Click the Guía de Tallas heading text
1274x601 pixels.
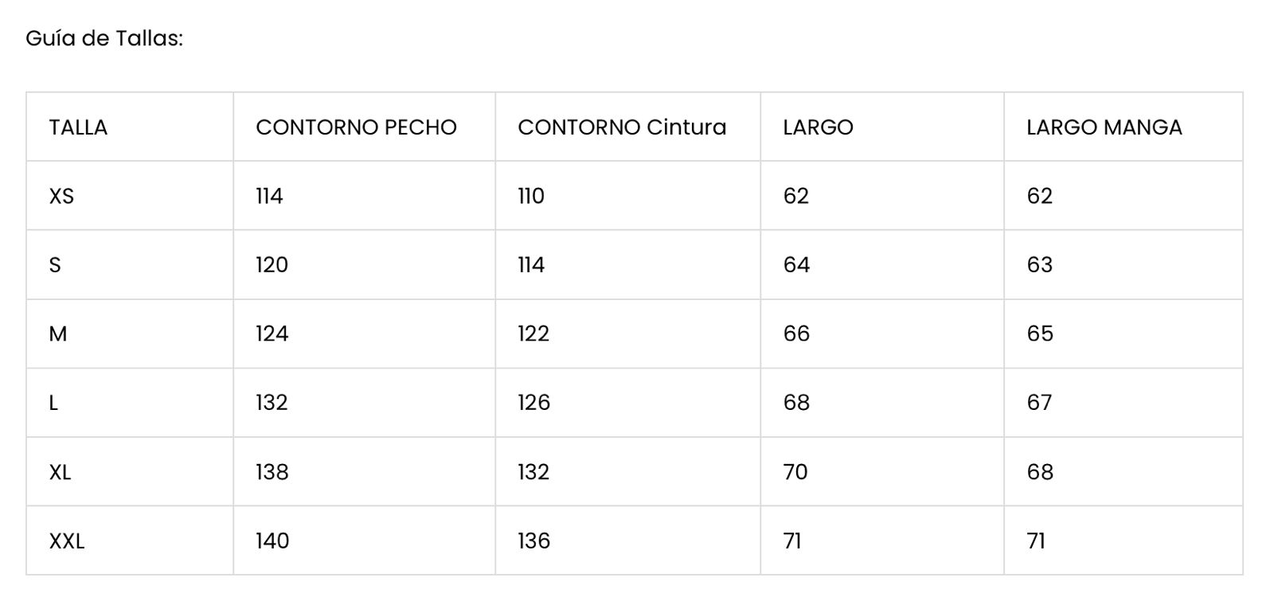click(x=104, y=38)
